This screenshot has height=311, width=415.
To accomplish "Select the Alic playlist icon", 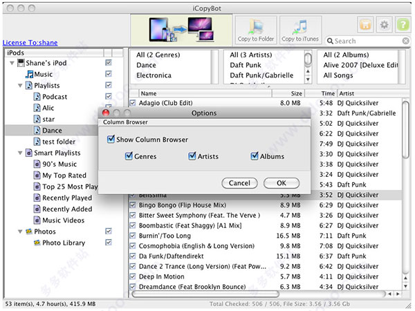I will (x=37, y=108).
